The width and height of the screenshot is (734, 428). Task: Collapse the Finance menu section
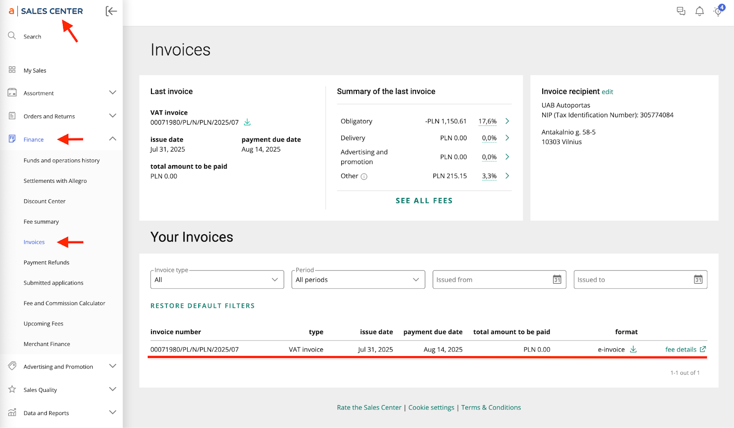(x=112, y=138)
